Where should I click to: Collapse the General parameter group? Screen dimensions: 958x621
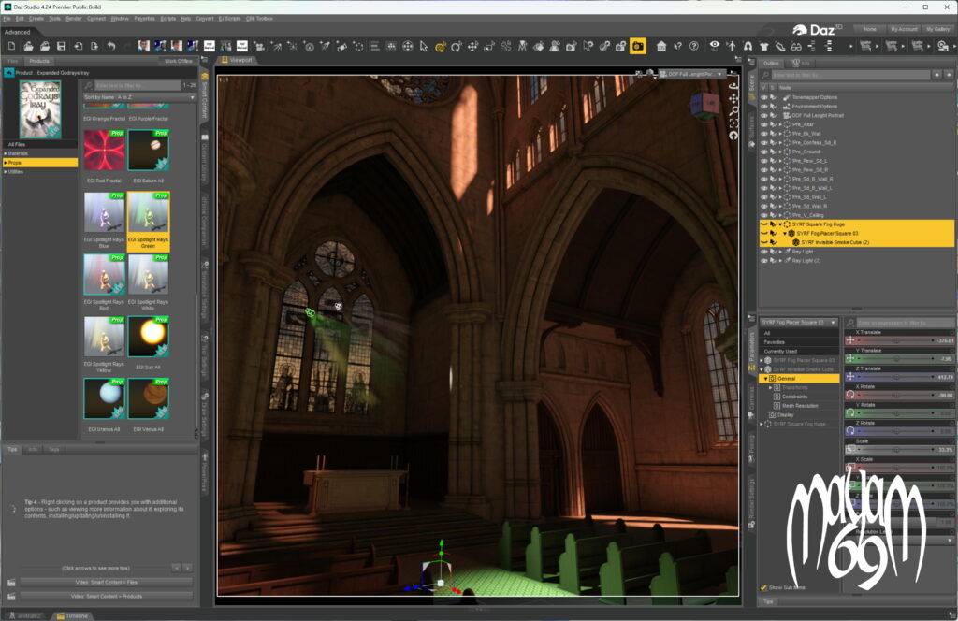tap(765, 379)
